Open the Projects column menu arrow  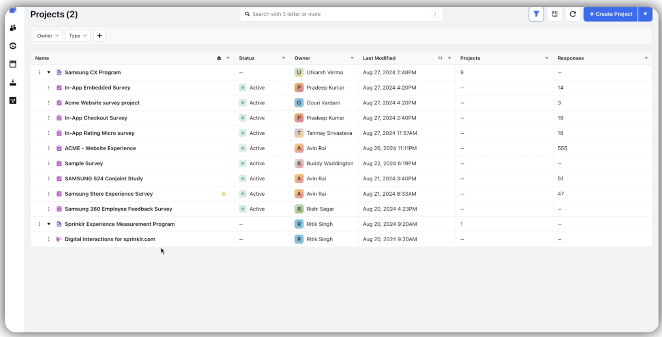(x=547, y=58)
